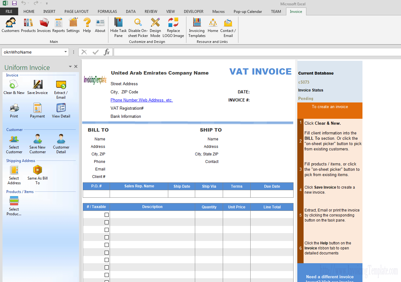Tick the second taxable checkbox
This screenshot has width=401, height=282.
pyautogui.click(x=107, y=222)
